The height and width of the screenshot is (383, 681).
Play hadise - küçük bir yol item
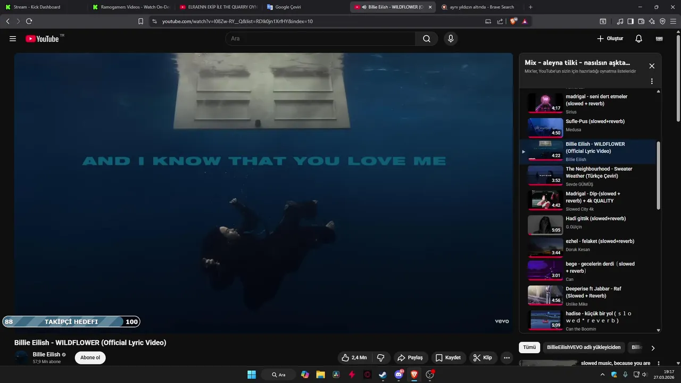tap(588, 320)
